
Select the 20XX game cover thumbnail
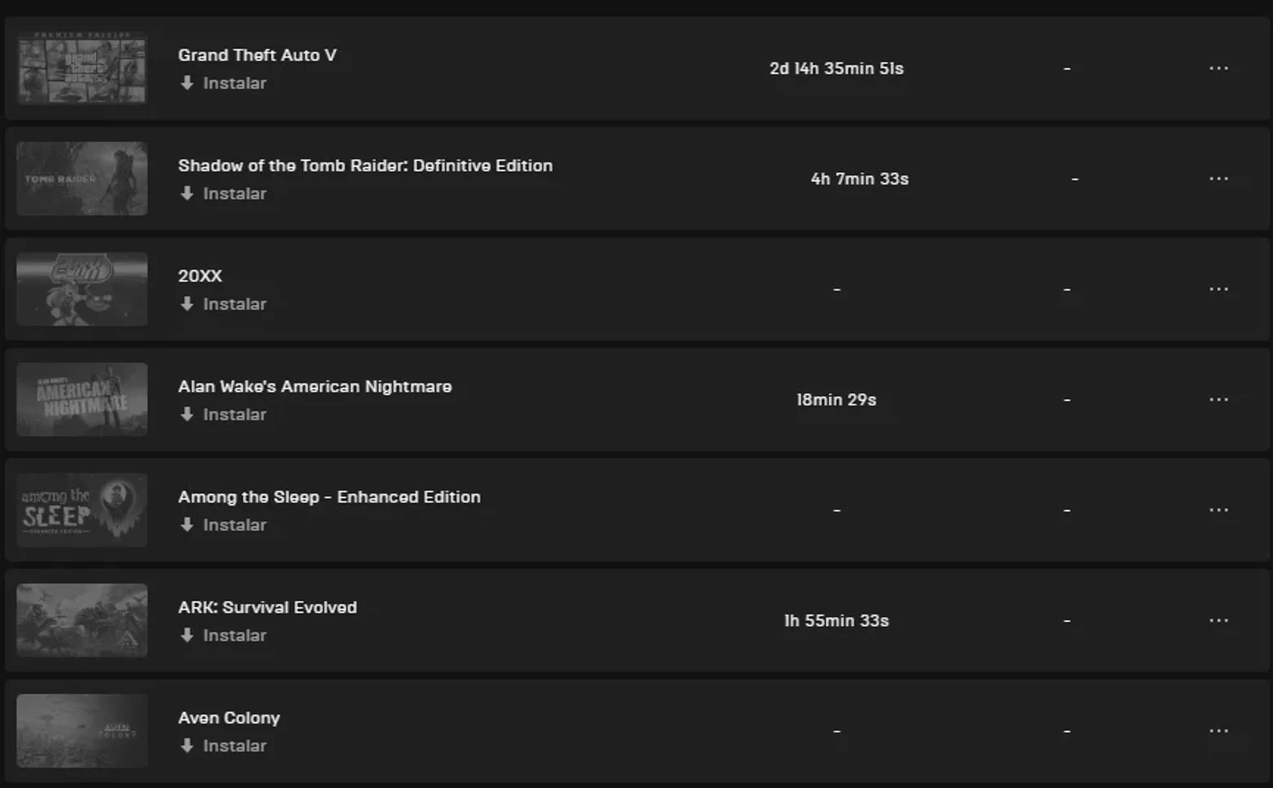pyautogui.click(x=82, y=289)
